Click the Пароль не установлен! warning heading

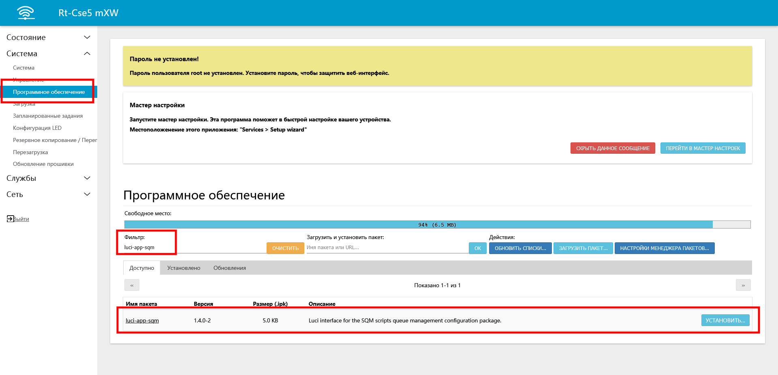[x=164, y=59]
